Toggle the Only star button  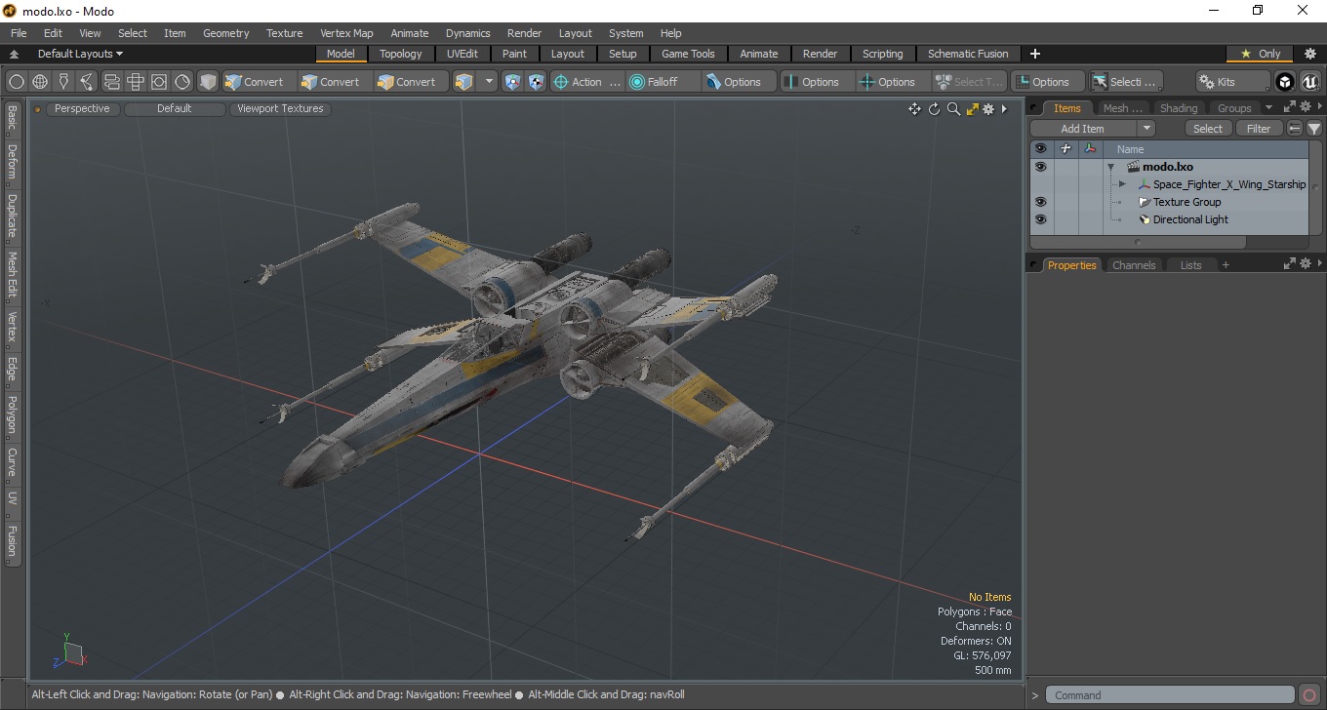tap(1261, 54)
